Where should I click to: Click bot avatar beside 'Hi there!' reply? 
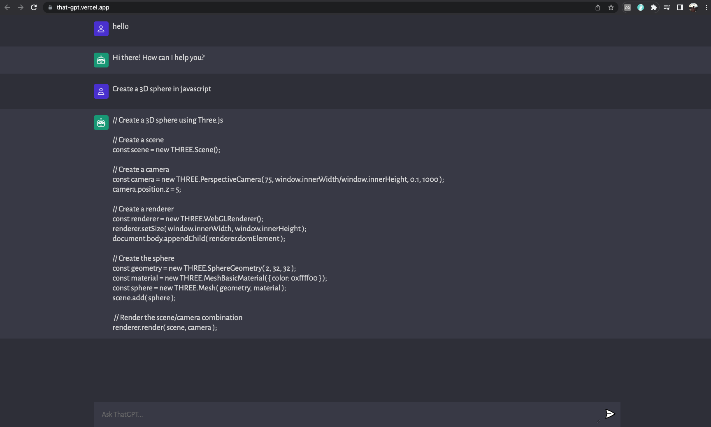101,60
